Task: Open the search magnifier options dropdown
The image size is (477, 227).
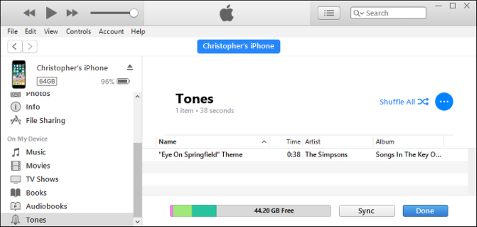Action: pos(359,13)
